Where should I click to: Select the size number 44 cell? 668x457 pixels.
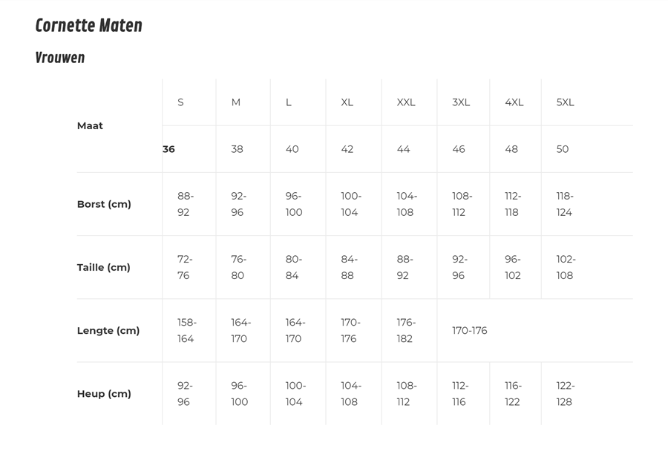pos(403,149)
